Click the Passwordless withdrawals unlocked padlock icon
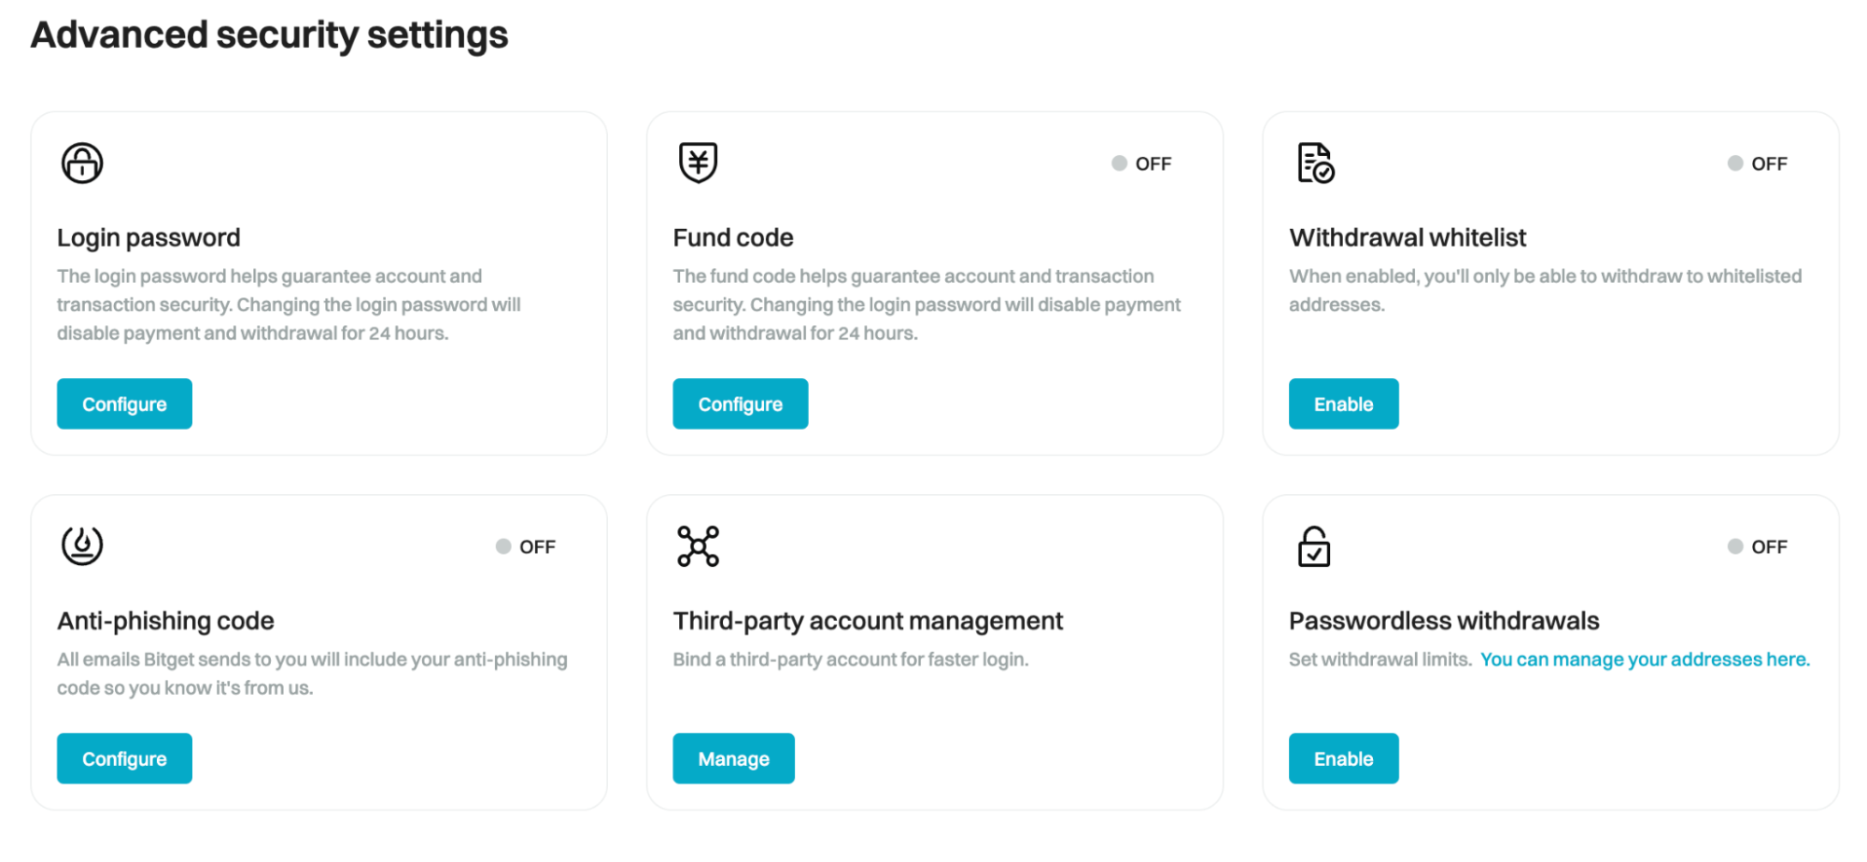 [1314, 546]
